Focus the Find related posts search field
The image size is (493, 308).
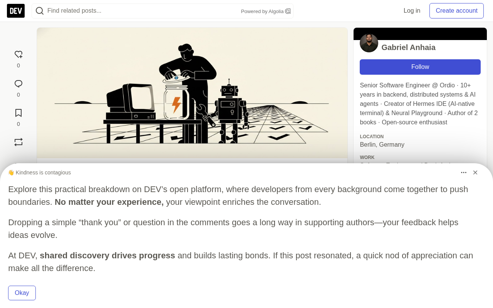click(x=163, y=11)
